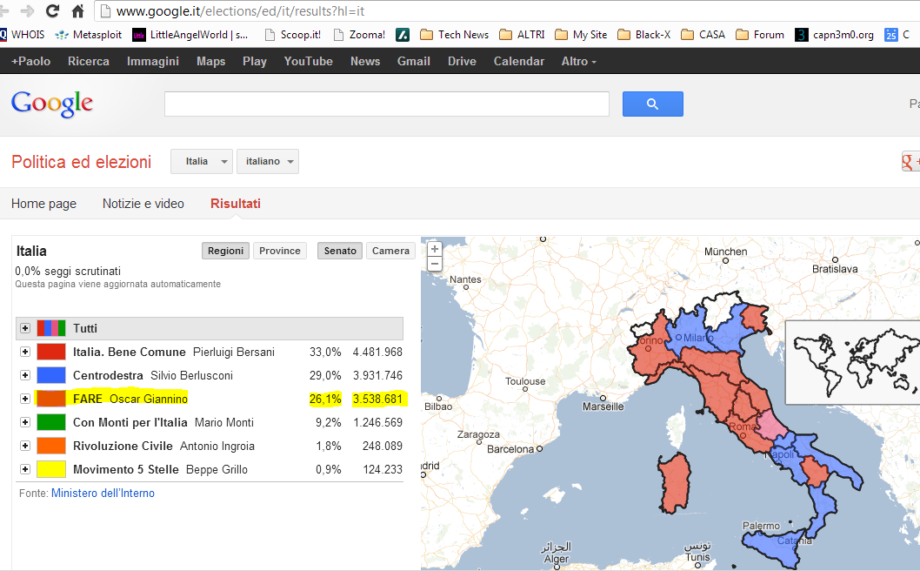This screenshot has width=920, height=571.
Task: Open the Forum bookmark folder
Action: (x=760, y=35)
